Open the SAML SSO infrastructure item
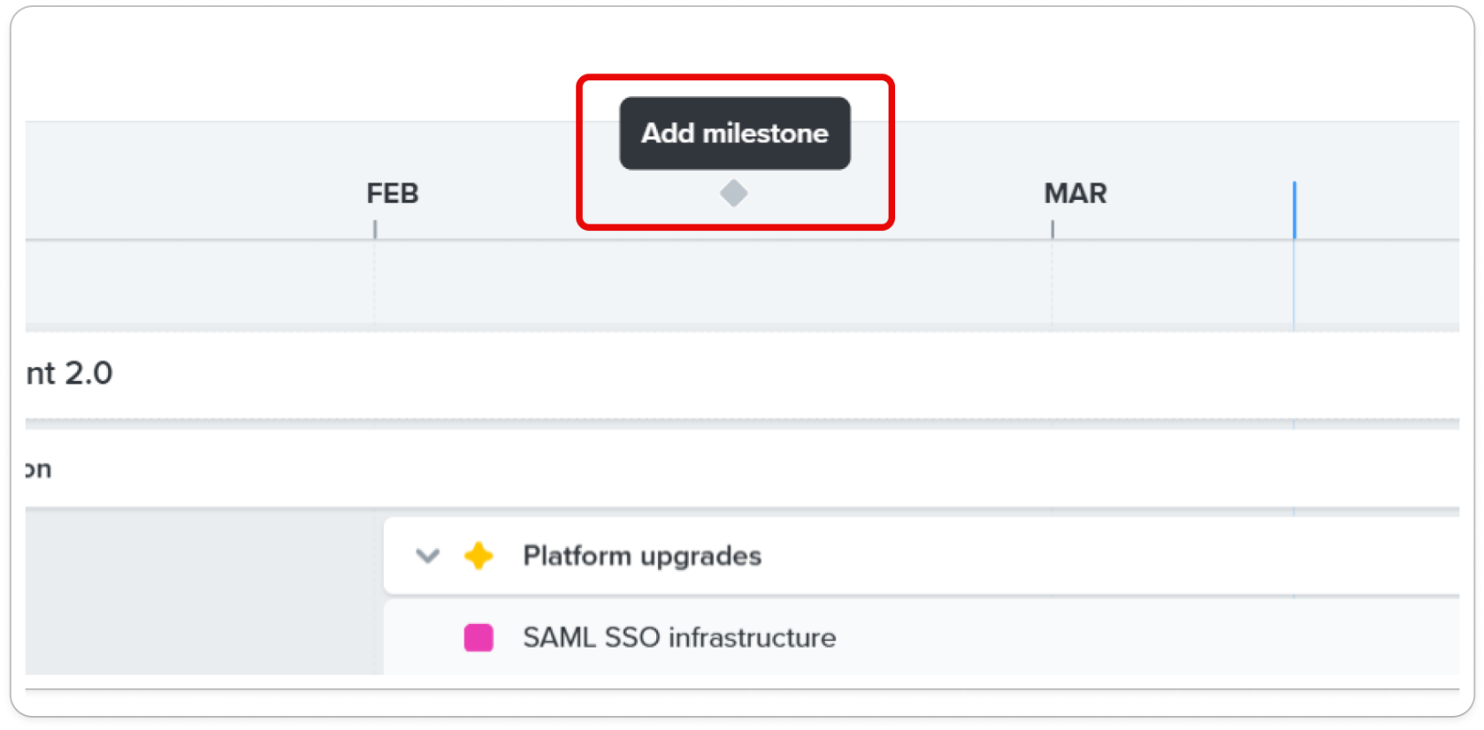Image resolution: width=1484 pixels, height=730 pixels. (x=679, y=637)
